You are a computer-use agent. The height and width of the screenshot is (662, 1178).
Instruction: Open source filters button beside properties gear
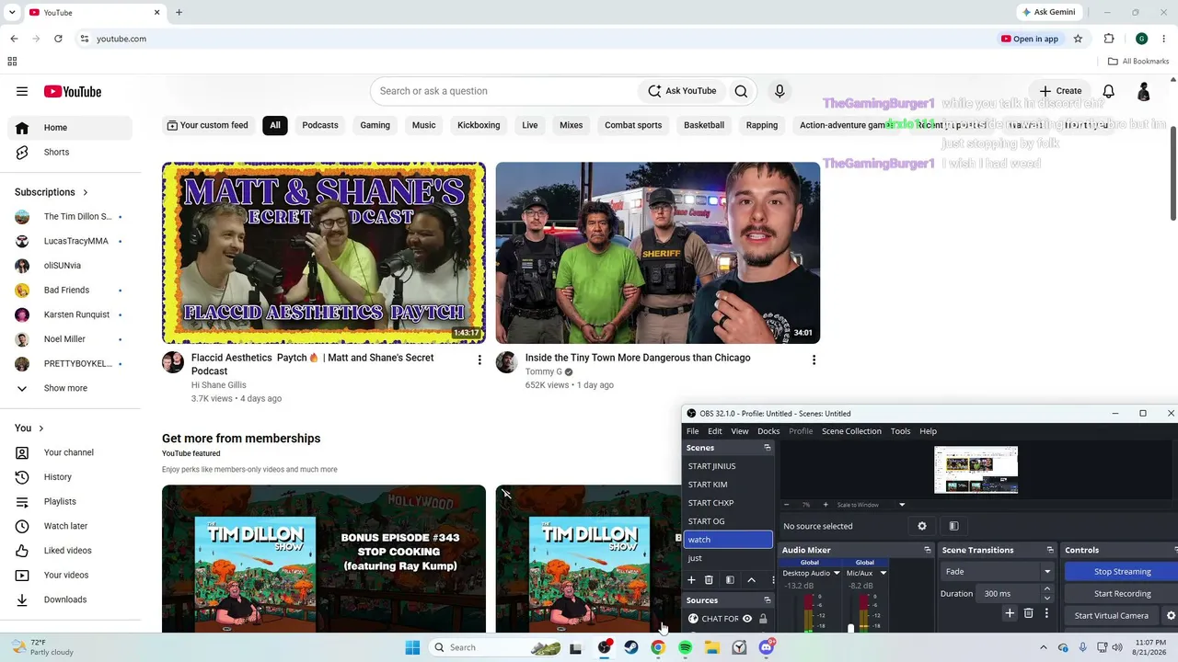[x=953, y=526]
